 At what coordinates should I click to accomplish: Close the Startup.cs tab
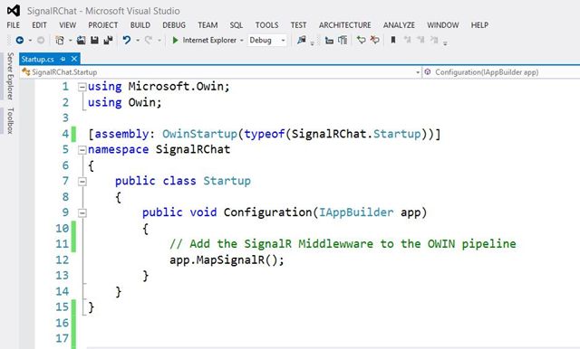(74, 59)
